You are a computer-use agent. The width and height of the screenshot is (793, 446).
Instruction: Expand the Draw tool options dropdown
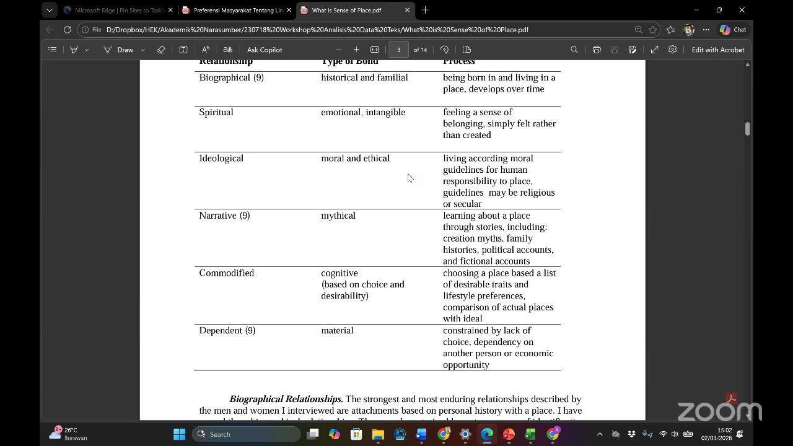point(143,50)
